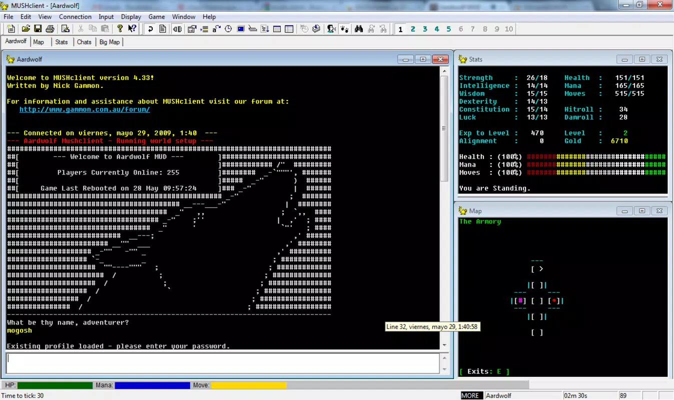This screenshot has width=674, height=400.
Task: Select the Stats tab
Action: point(62,42)
